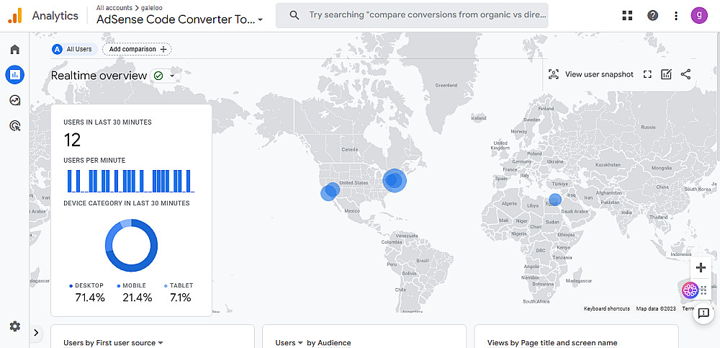The width and height of the screenshot is (720, 348).
Task: Click the Add comparison button
Action: [x=137, y=49]
